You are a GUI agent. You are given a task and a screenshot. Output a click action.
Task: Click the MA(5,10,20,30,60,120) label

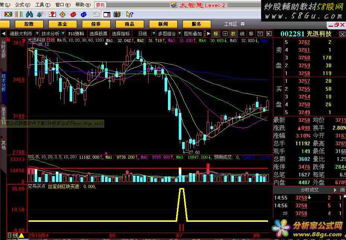coord(80,40)
